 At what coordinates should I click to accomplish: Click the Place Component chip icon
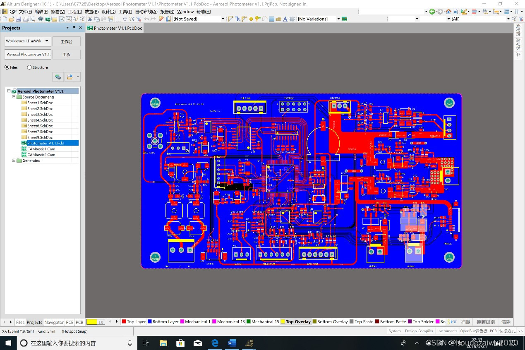pos(292,19)
